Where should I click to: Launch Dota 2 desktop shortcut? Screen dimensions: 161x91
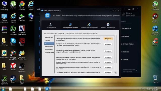click(x=22, y=42)
